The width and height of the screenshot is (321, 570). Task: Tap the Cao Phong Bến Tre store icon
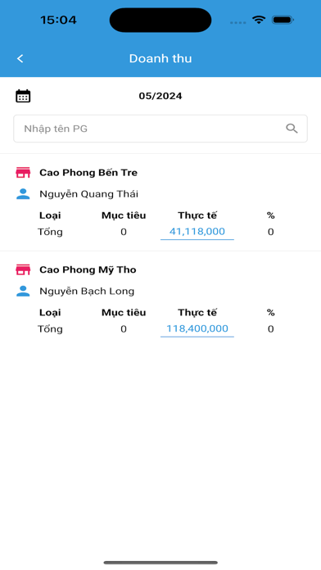[x=23, y=172]
